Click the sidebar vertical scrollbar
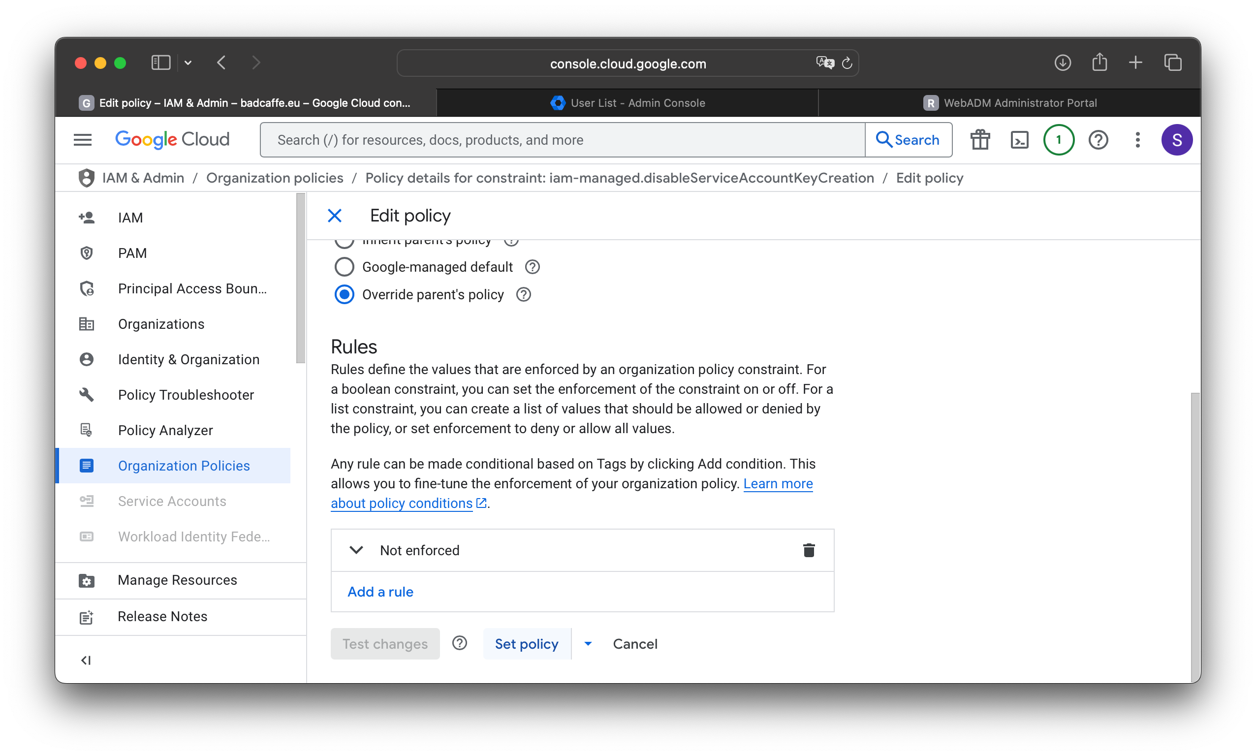Viewport: 1256px width, 756px height. click(301, 278)
